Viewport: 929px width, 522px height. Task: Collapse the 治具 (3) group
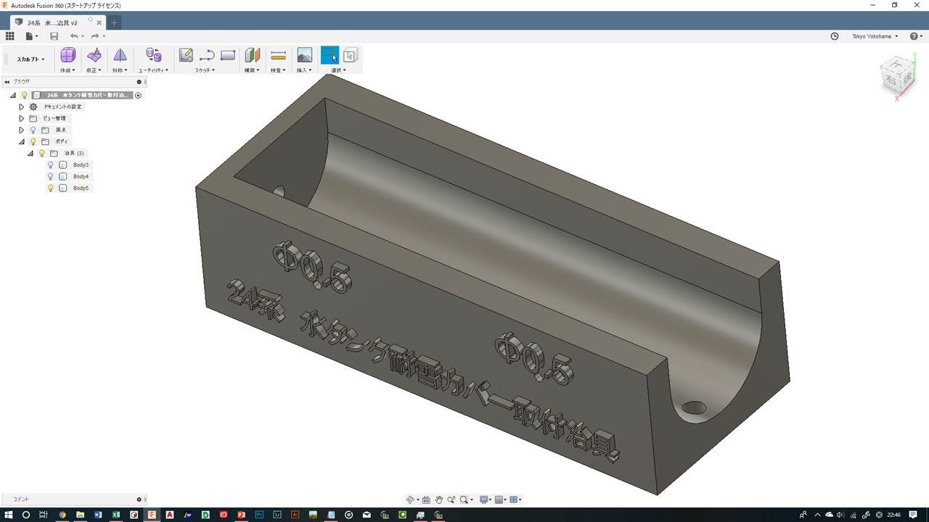[30, 153]
